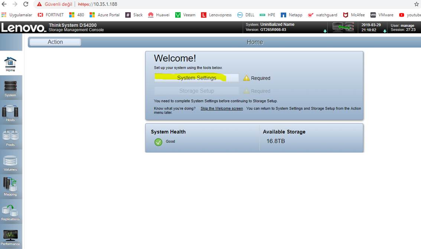Click the System Settings button
The height and width of the screenshot is (249, 421).
coord(196,78)
